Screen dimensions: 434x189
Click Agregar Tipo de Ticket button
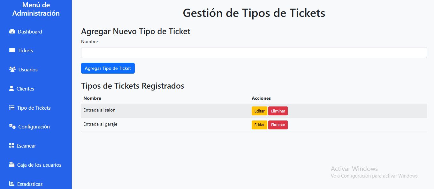[x=108, y=68]
